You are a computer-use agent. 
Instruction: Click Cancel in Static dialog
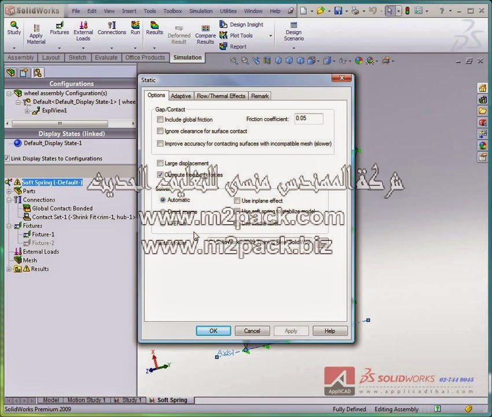click(x=252, y=331)
